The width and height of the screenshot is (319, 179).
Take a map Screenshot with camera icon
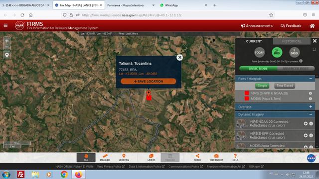pyautogui.click(x=216, y=157)
